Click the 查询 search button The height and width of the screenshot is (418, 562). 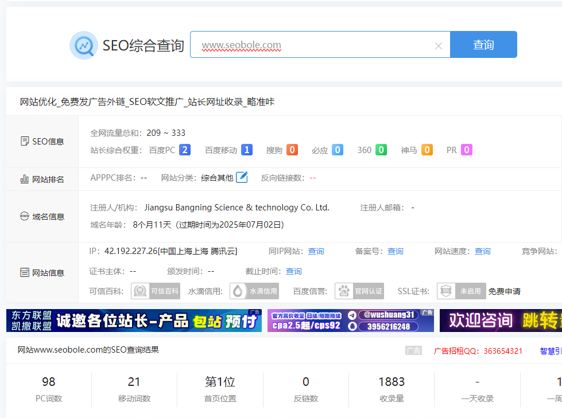483,44
